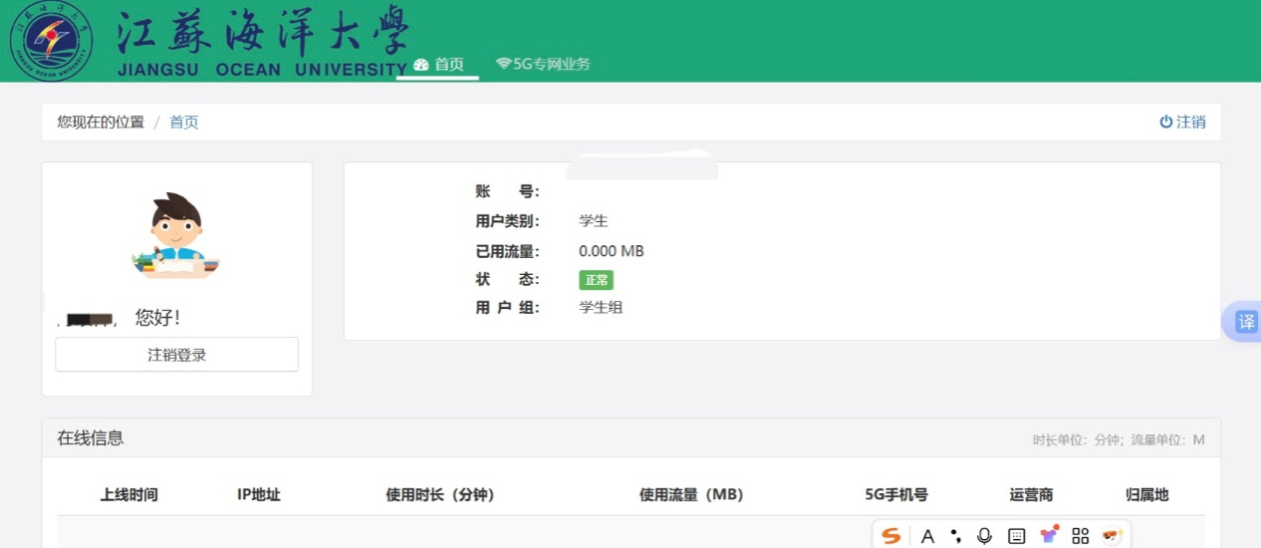Viewport: 1261px width, 548px height.
Task: Click the IME assistant mascot icon
Action: (1112, 536)
